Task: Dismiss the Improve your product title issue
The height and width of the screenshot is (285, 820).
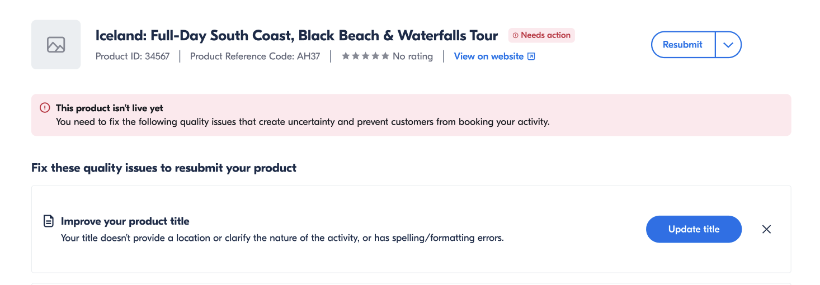Action: [766, 229]
